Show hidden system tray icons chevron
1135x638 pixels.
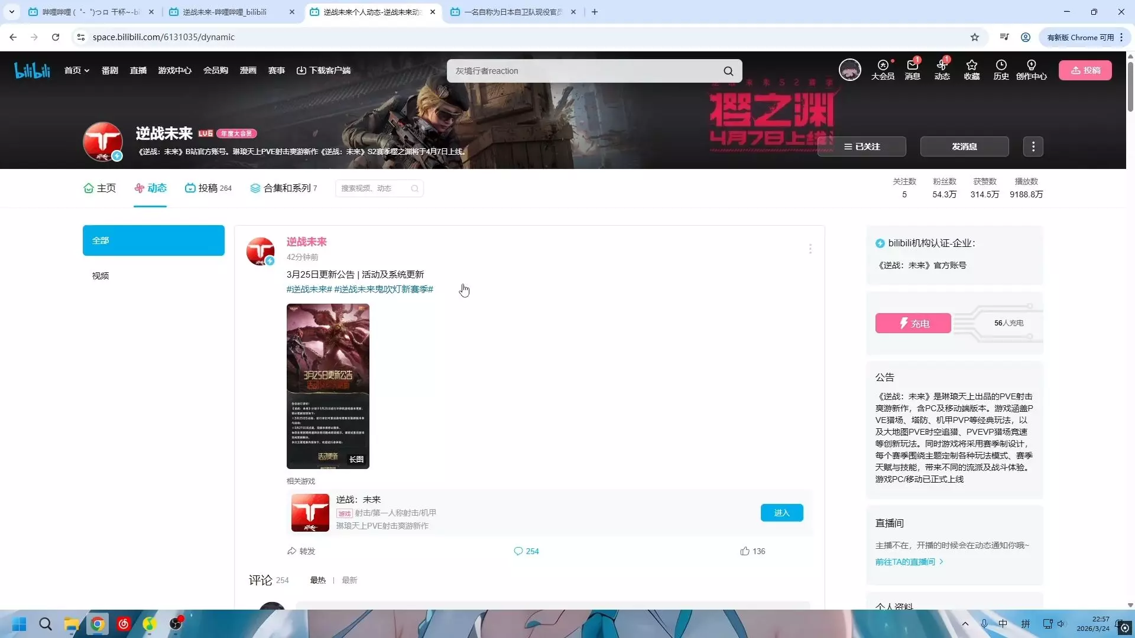(x=965, y=624)
